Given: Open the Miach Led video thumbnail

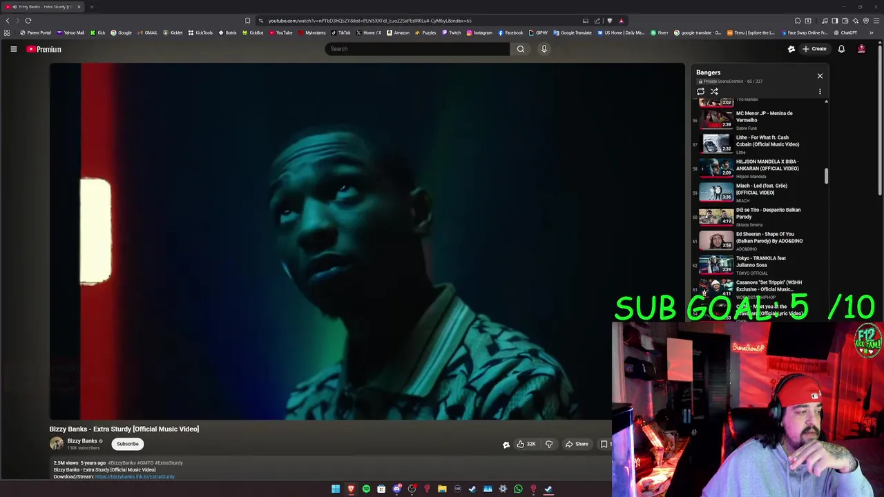Looking at the screenshot, I should (x=716, y=191).
